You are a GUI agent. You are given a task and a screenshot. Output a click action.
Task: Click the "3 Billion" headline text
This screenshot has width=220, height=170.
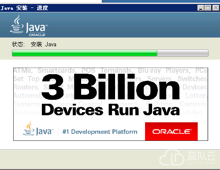click(111, 87)
